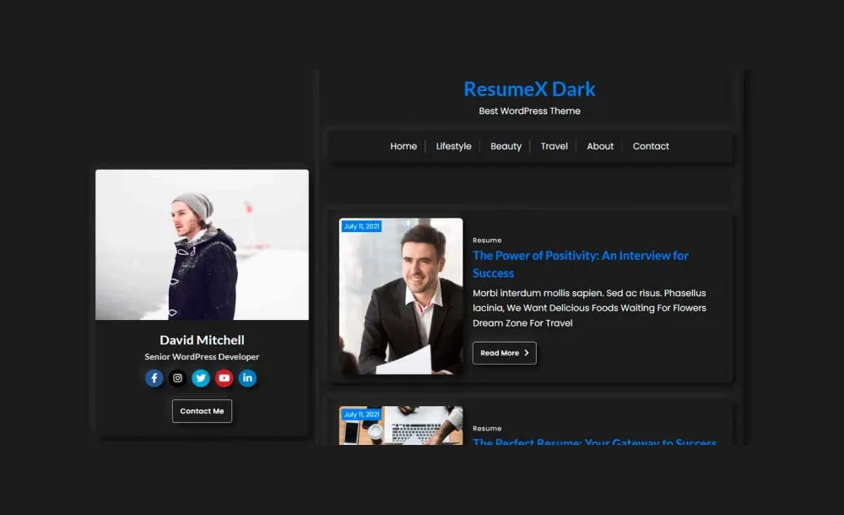844x515 pixels.
Task: Click the name 'David Mitchell'
Action: 202,340
